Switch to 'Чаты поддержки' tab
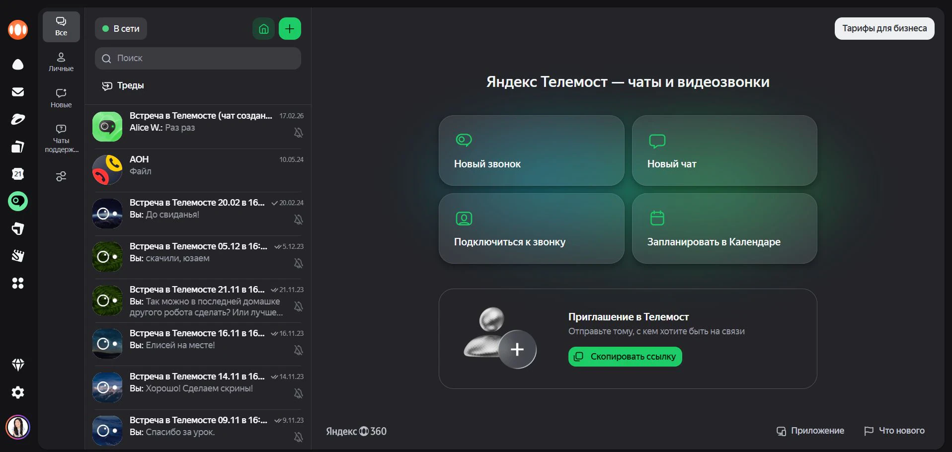This screenshot has width=952, height=452. point(61,139)
